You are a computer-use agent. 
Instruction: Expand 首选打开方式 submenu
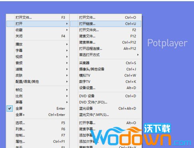tap(106, 55)
